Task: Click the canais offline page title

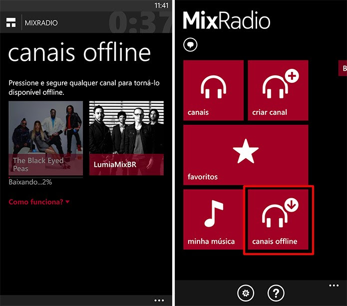Action: (79, 53)
